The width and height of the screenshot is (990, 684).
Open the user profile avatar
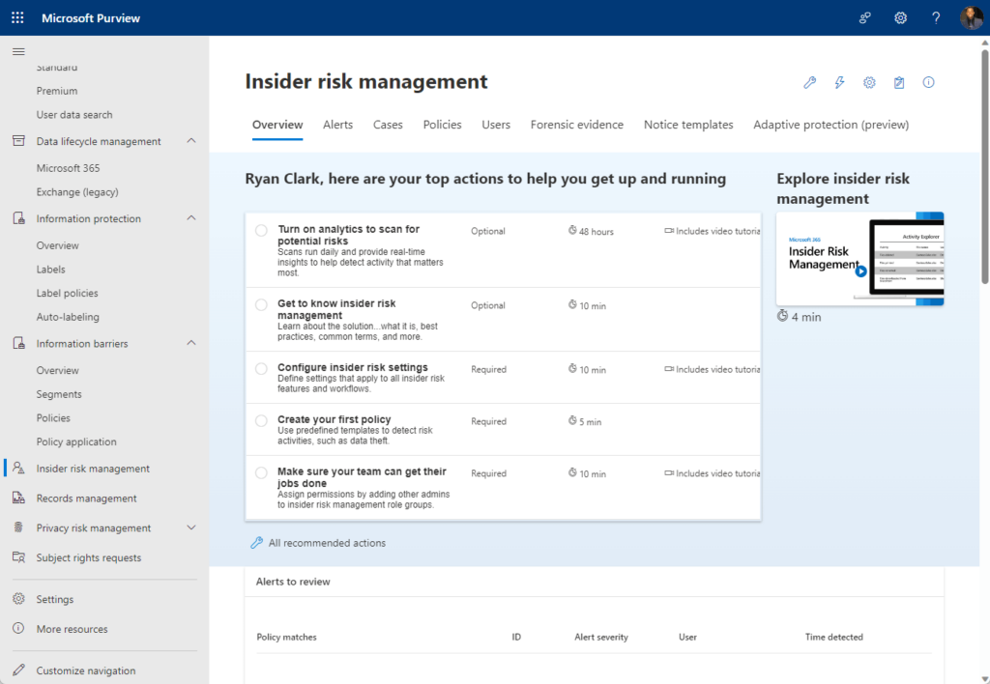click(x=971, y=17)
